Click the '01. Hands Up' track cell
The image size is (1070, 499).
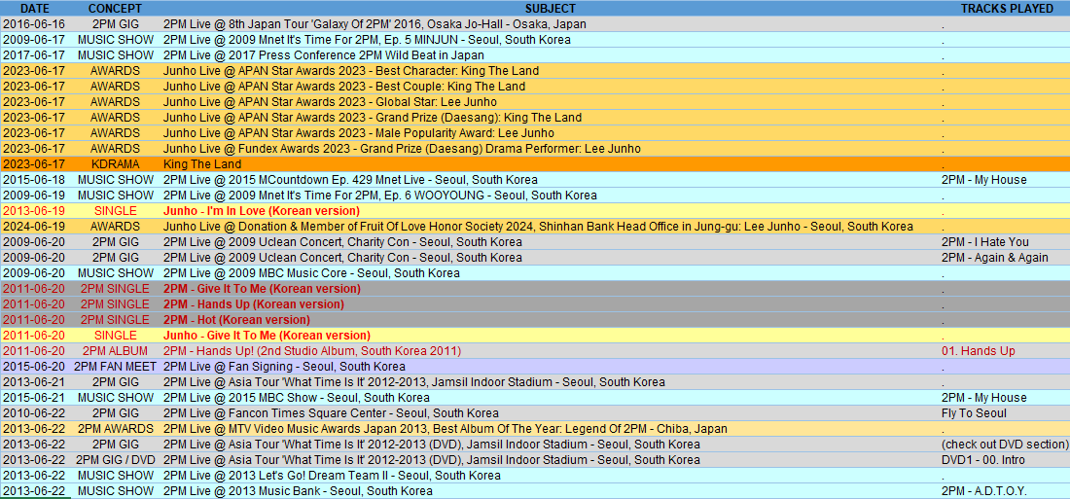[1005, 351]
